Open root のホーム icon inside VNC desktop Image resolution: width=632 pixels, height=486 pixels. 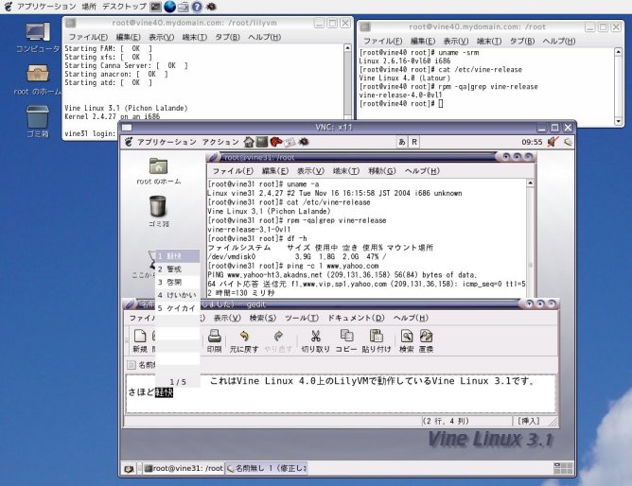pos(158,171)
